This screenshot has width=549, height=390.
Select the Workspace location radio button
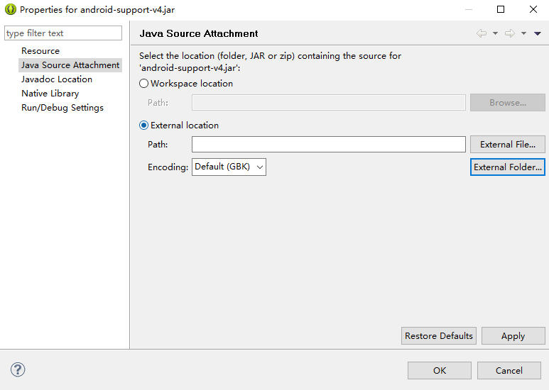coord(144,84)
